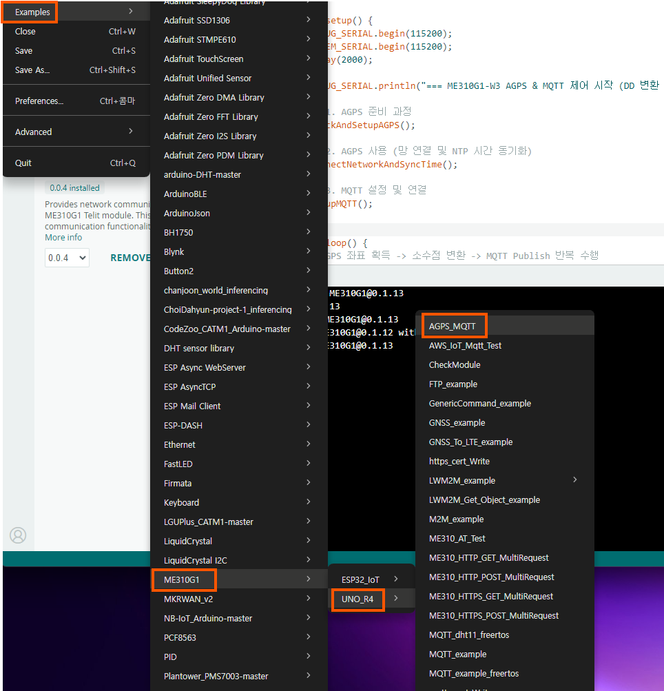The height and width of the screenshot is (691, 664).
Task: Open Blynk examples submenu
Action: 239,252
